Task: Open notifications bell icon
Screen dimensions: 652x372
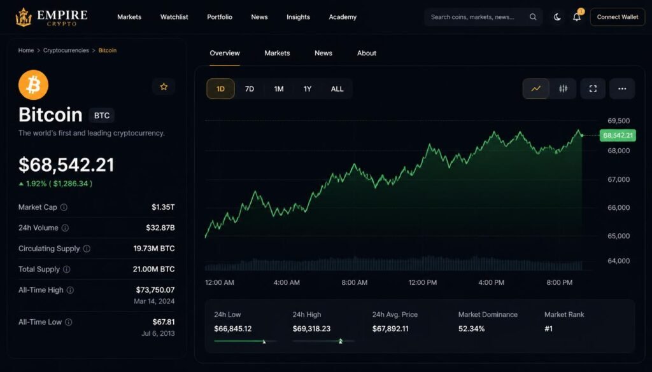Action: coord(577,17)
